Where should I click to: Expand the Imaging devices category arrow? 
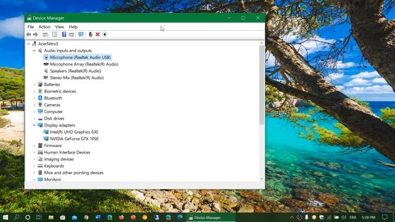[x=35, y=159]
